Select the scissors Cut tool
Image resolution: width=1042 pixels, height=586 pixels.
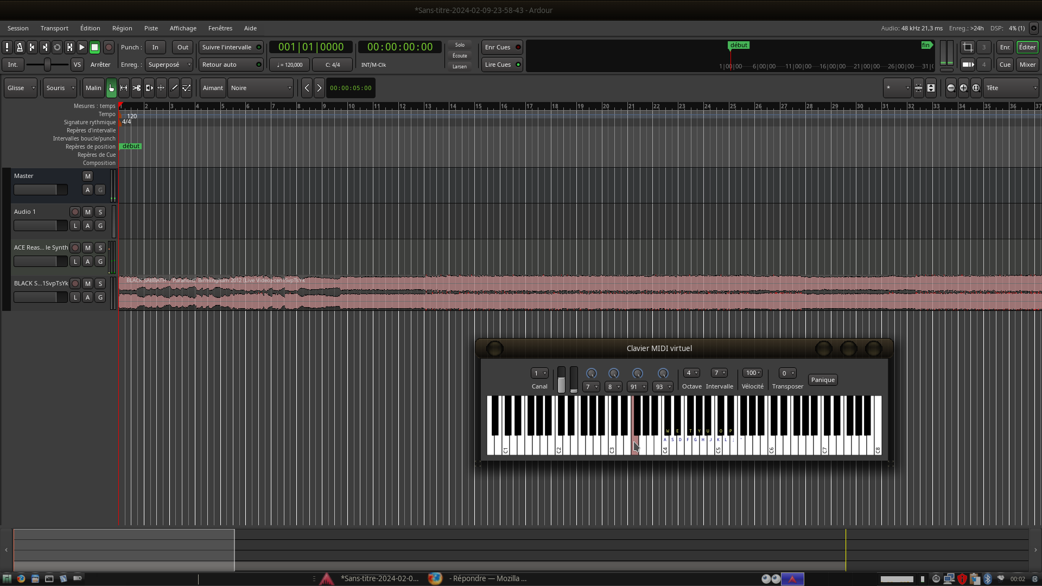pyautogui.click(x=136, y=88)
